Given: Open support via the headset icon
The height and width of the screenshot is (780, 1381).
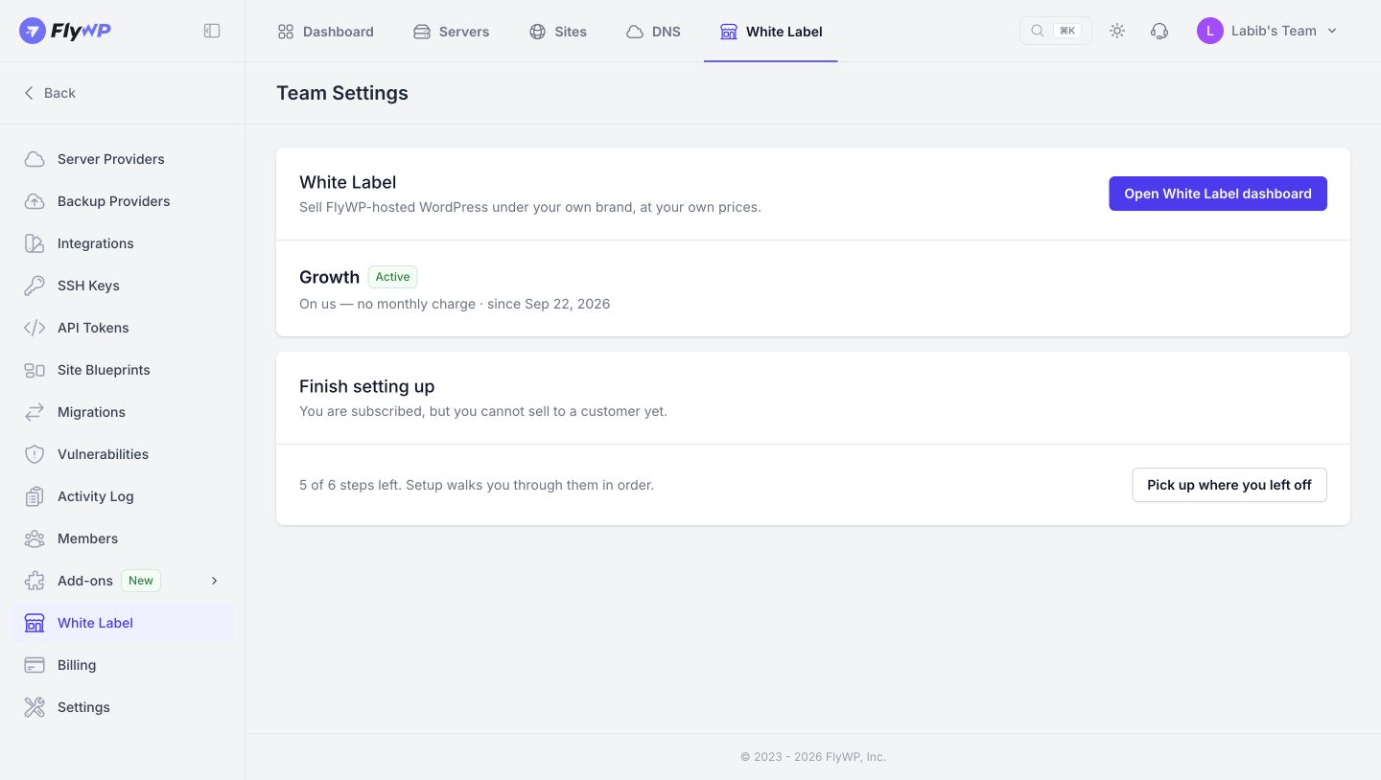Looking at the screenshot, I should point(1159,31).
